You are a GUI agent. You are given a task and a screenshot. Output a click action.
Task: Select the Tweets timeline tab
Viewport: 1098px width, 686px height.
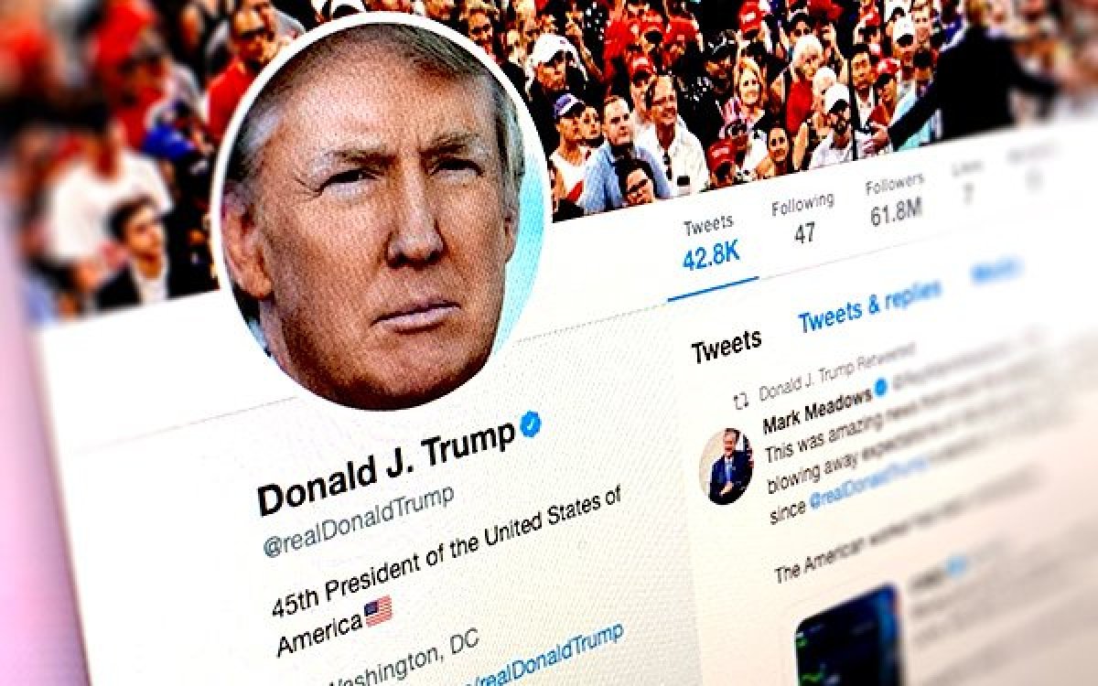coord(726,347)
